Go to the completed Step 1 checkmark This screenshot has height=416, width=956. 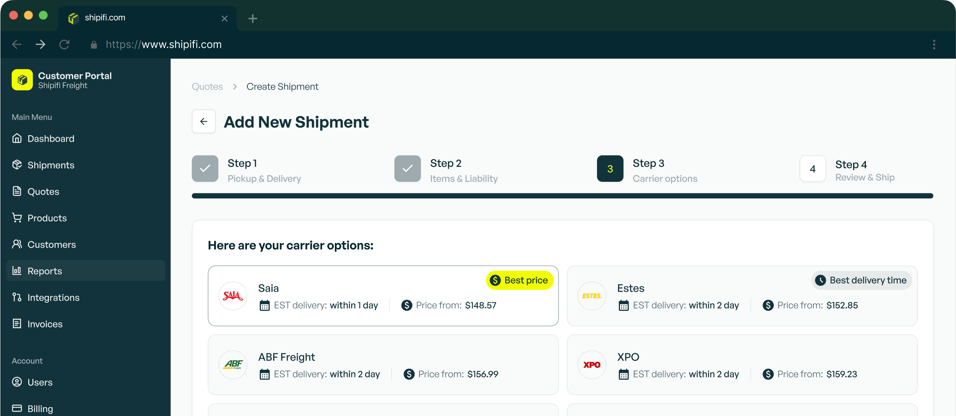tap(205, 169)
